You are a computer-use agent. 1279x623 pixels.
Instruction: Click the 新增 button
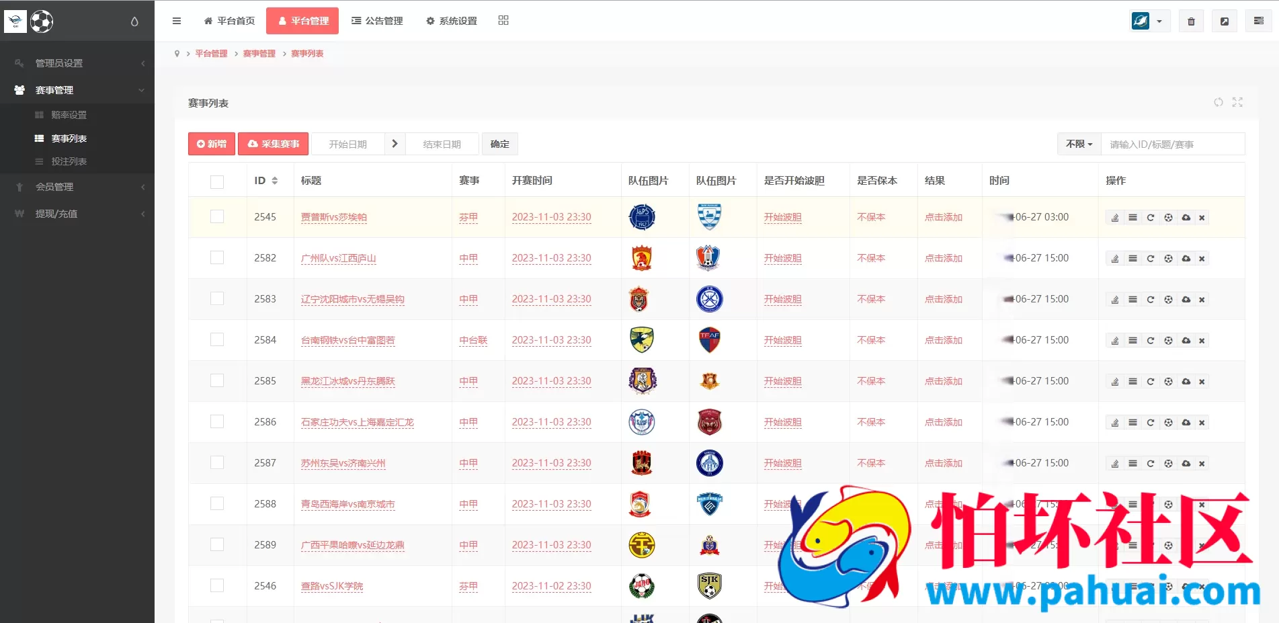point(212,144)
